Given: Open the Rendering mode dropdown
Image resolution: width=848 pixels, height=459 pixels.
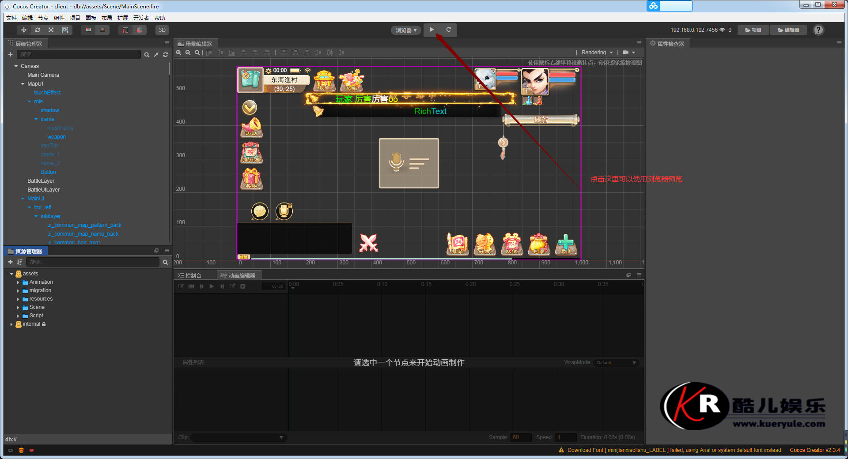Looking at the screenshot, I should point(597,53).
